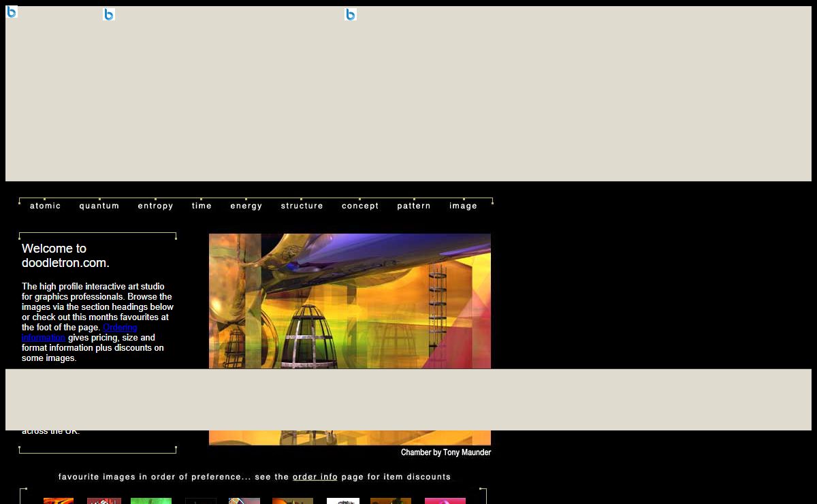Go to the quantum section

(x=99, y=206)
